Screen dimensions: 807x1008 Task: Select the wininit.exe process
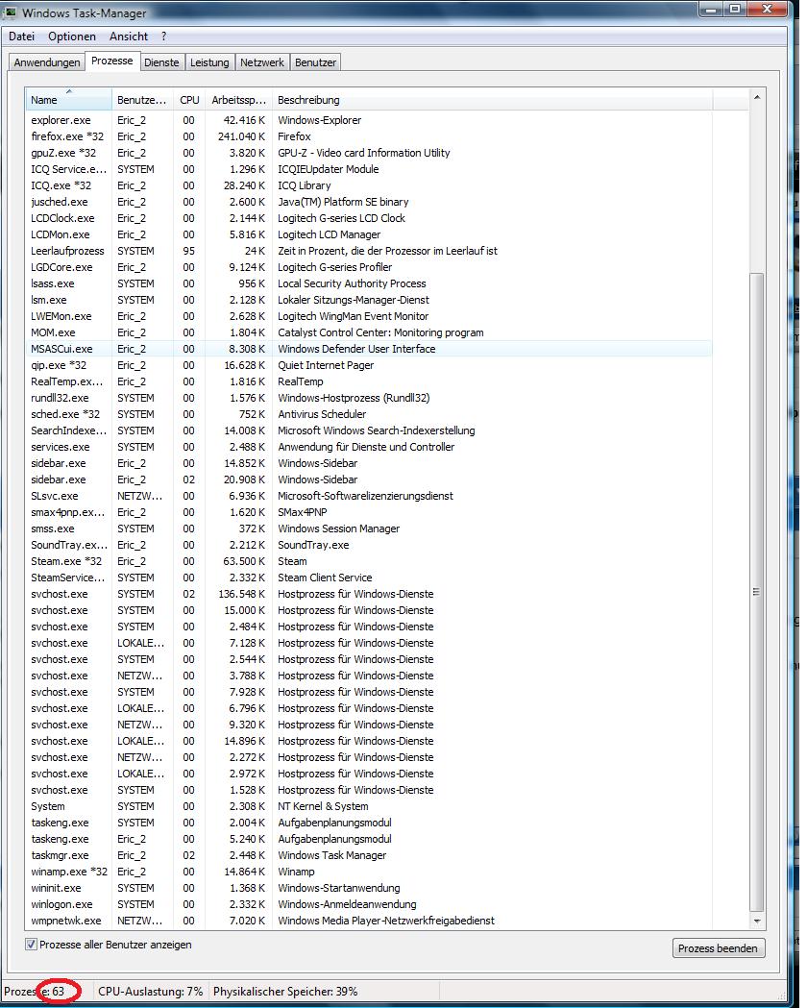click(369, 888)
